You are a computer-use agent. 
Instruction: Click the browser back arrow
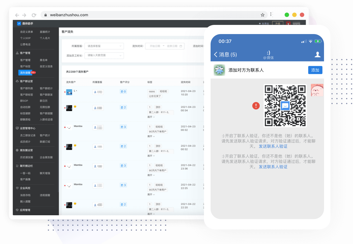click(17, 15)
